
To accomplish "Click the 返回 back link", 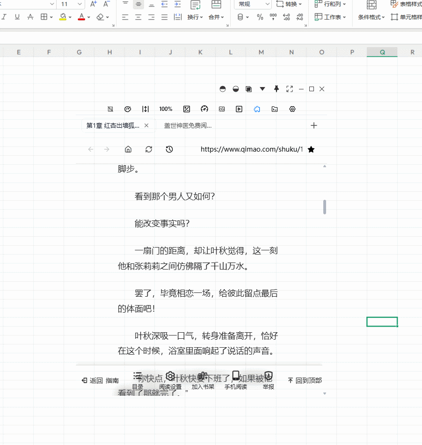I will click(92, 380).
